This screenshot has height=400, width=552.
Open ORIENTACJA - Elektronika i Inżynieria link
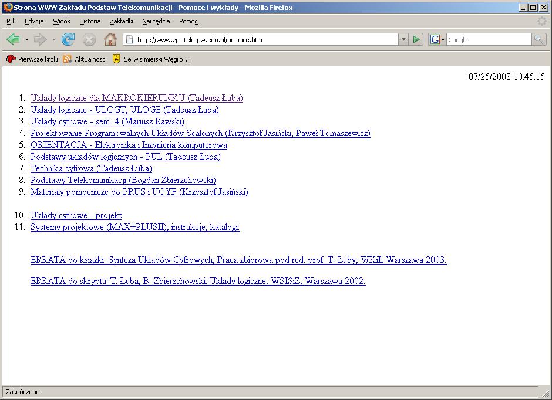click(129, 145)
